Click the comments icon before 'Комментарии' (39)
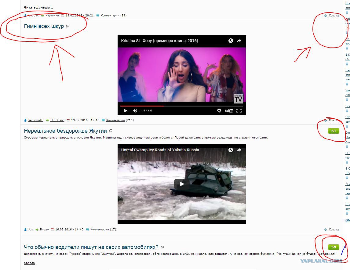 (x=98, y=15)
